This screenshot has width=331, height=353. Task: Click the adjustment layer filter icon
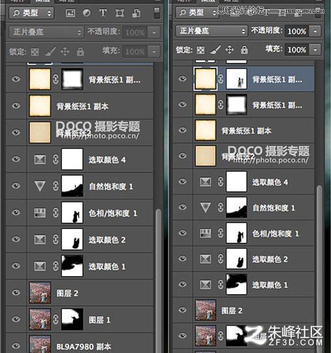coord(87,13)
